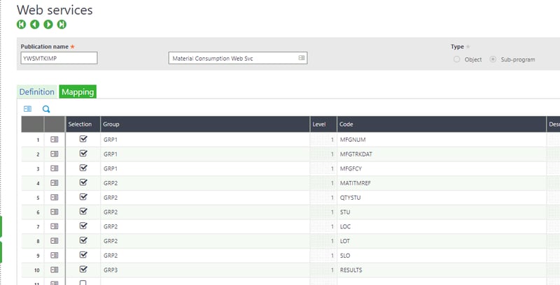Image resolution: width=560 pixels, height=285 pixels.
Task: Check the empty selection box in row 11
Action: click(x=83, y=282)
